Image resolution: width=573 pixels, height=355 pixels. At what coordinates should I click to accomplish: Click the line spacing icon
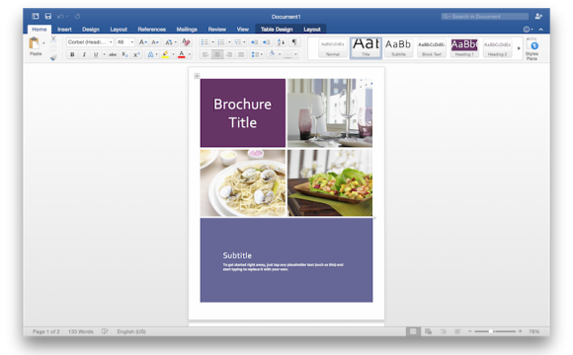click(255, 54)
